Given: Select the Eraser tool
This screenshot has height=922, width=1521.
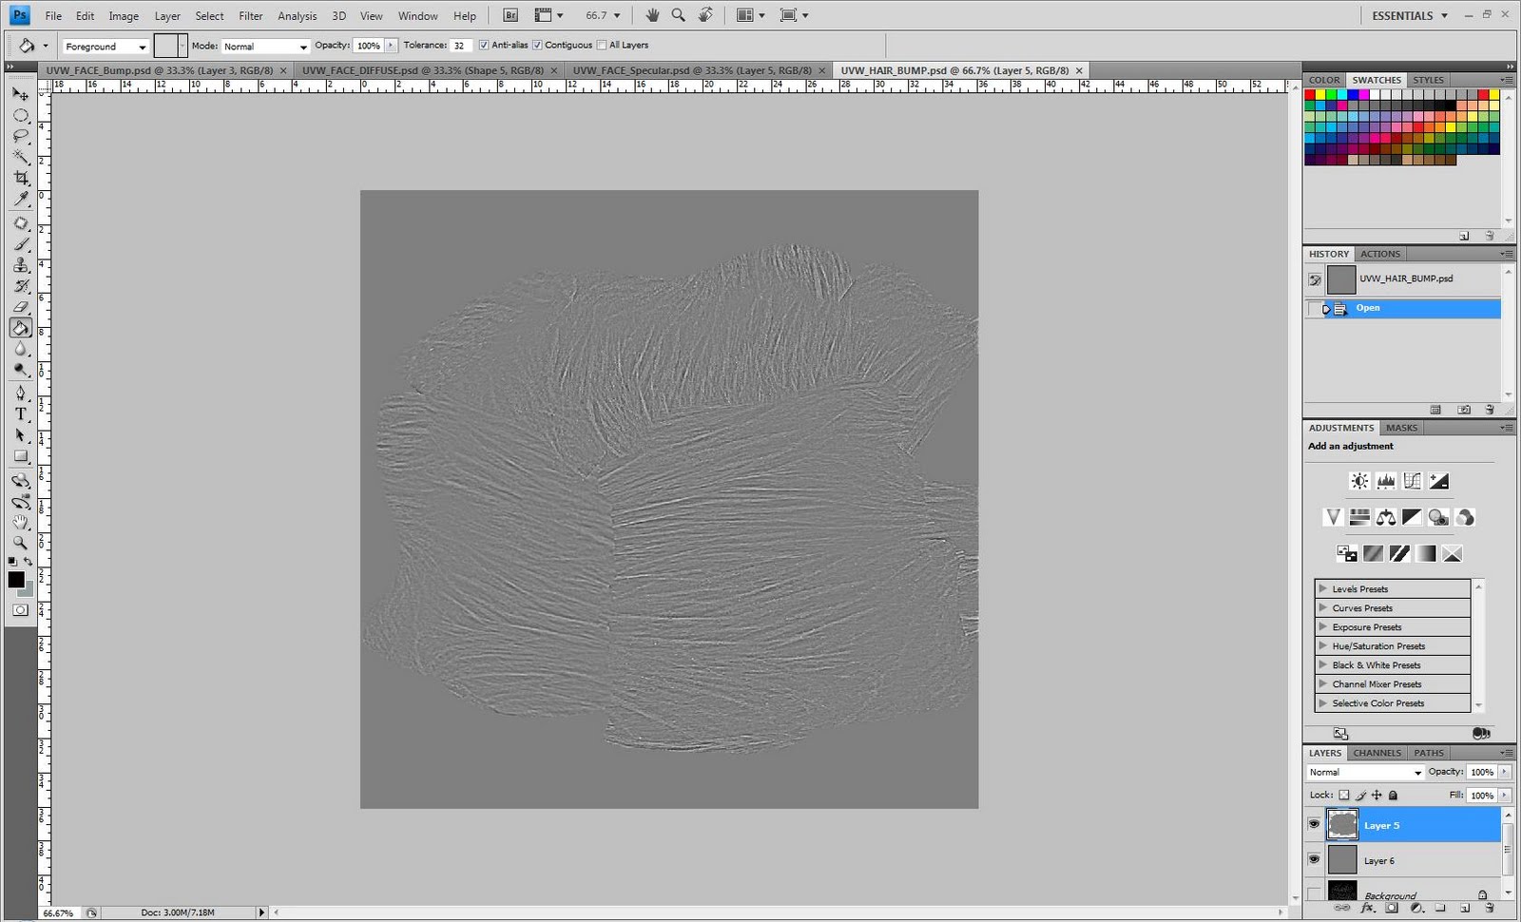Looking at the screenshot, I should pos(20,307).
